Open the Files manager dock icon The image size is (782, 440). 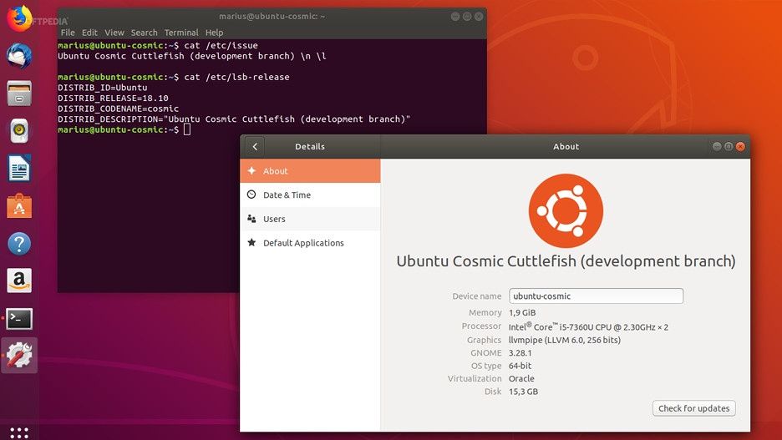pyautogui.click(x=19, y=94)
